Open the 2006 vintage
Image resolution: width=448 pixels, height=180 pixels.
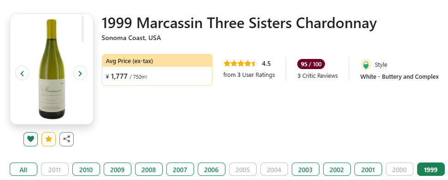(212, 169)
